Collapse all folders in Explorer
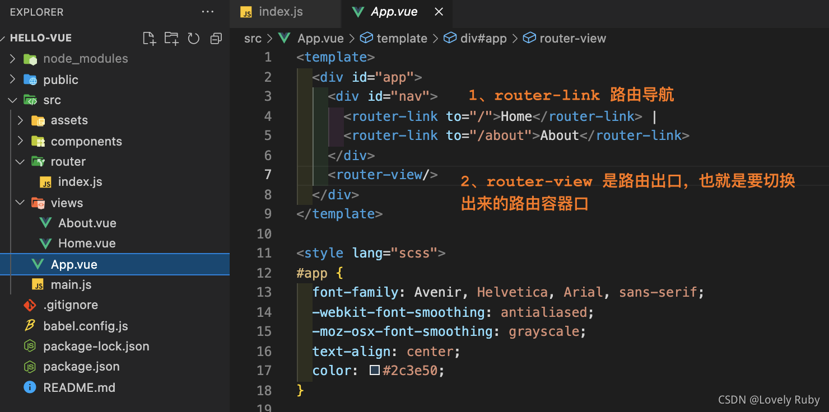This screenshot has height=412, width=829. pyautogui.click(x=216, y=38)
